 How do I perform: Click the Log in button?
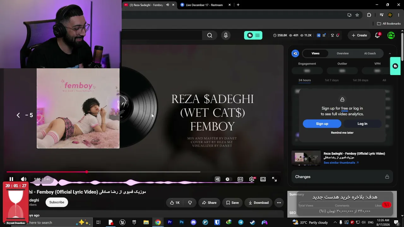362,124
